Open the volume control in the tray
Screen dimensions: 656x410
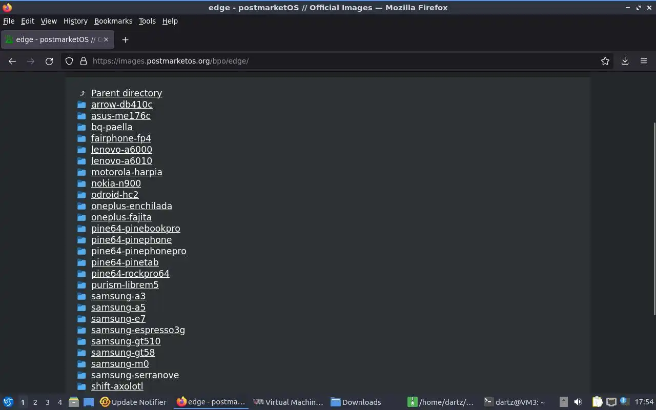point(578,402)
